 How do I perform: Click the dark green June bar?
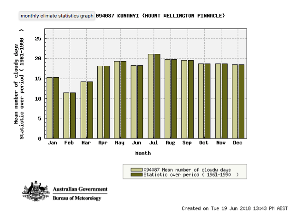tap(140, 102)
